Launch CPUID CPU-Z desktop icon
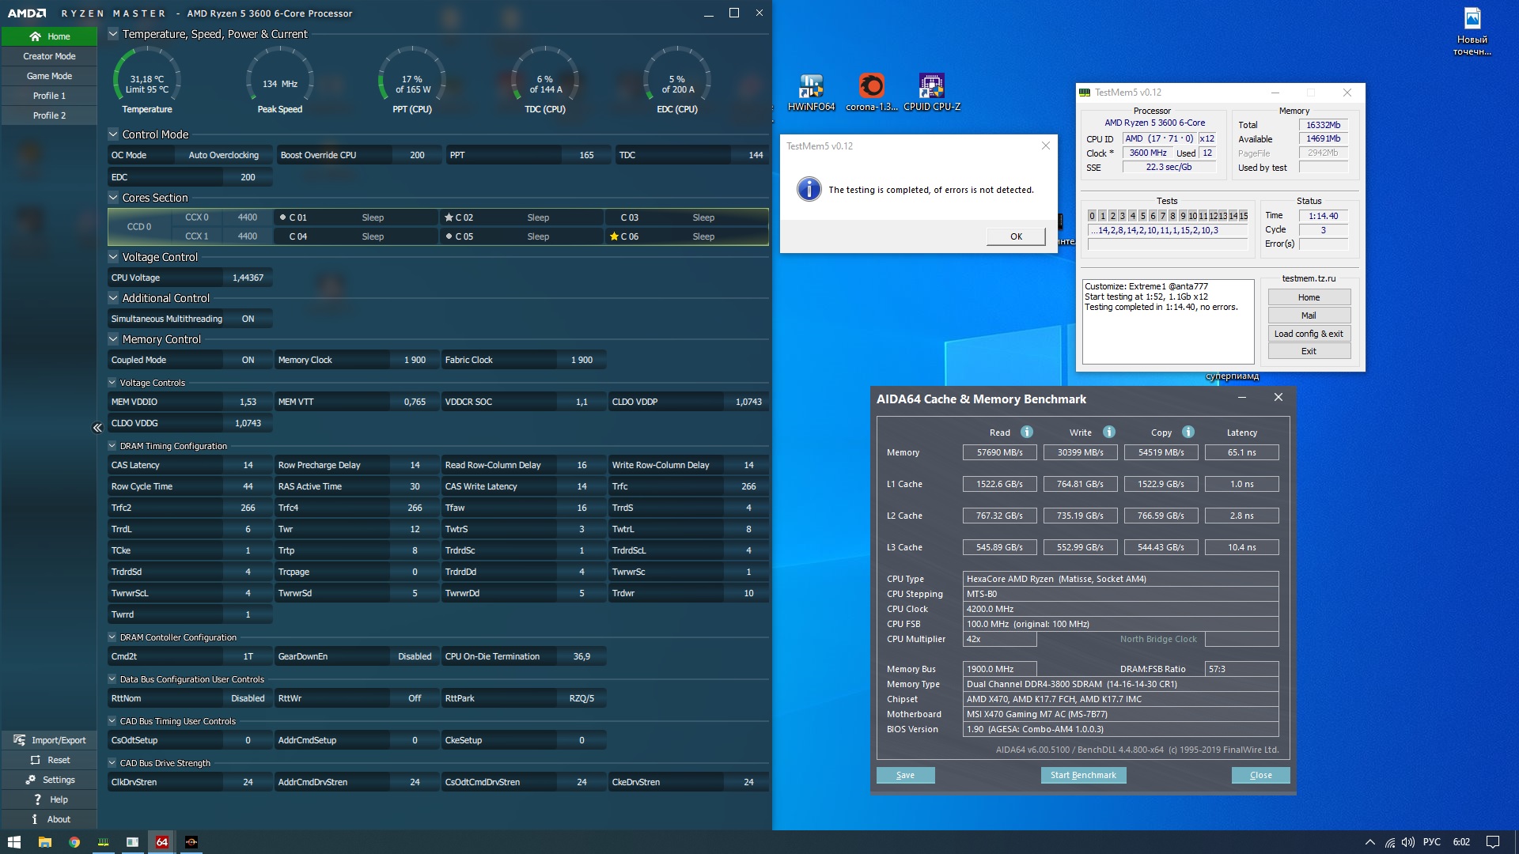The width and height of the screenshot is (1519, 854). coord(931,87)
